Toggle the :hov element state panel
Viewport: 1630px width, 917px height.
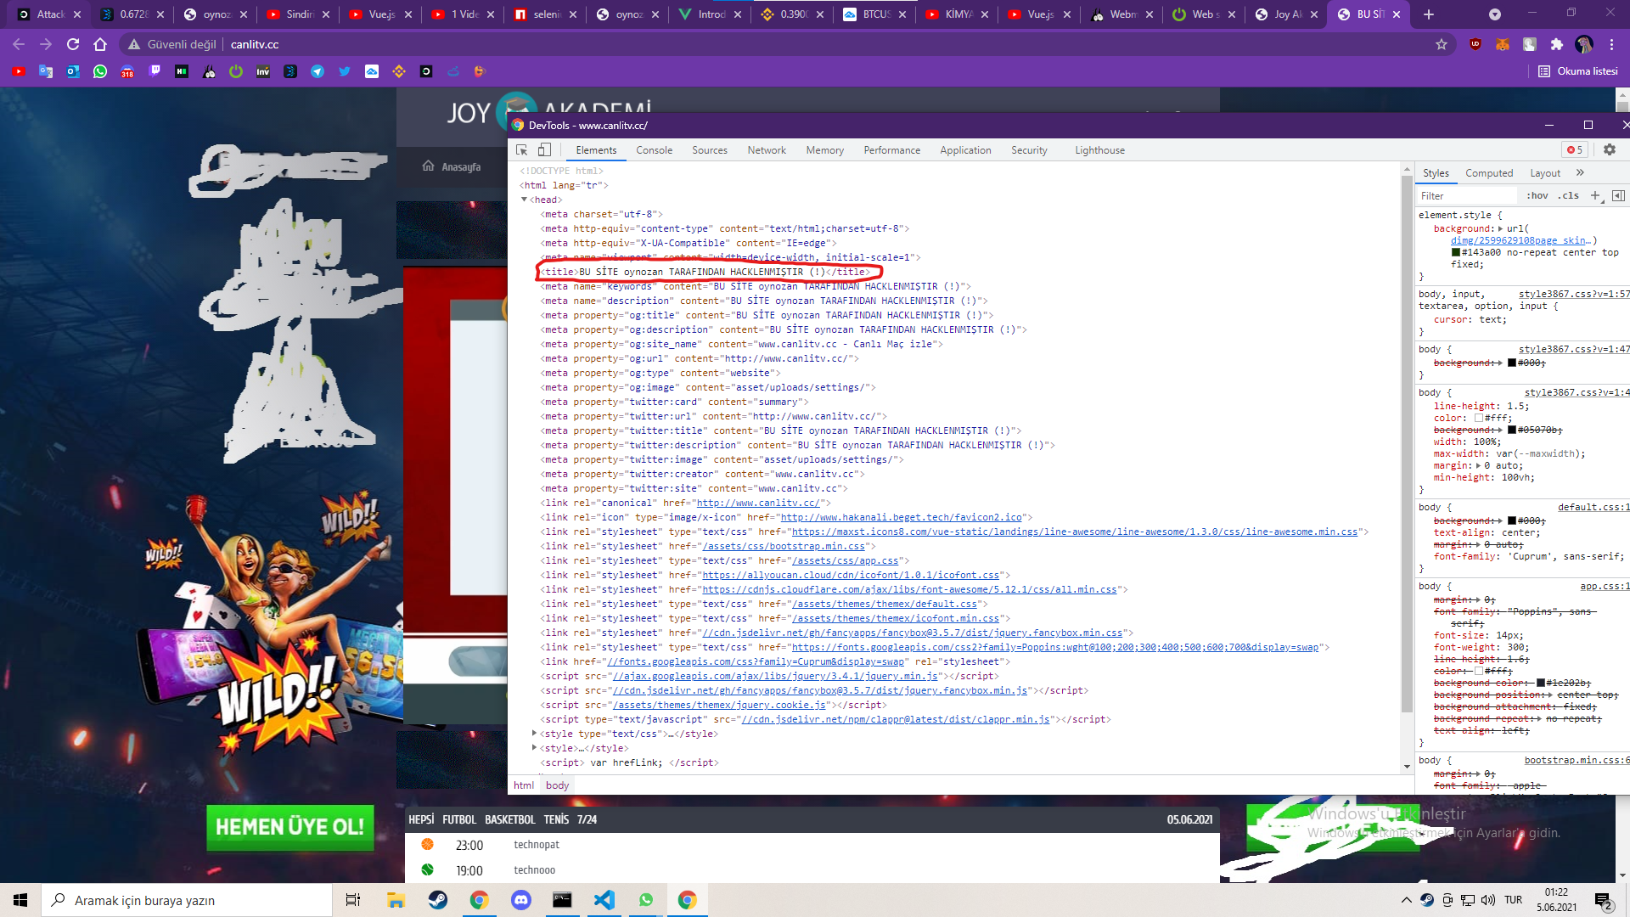1537,196
